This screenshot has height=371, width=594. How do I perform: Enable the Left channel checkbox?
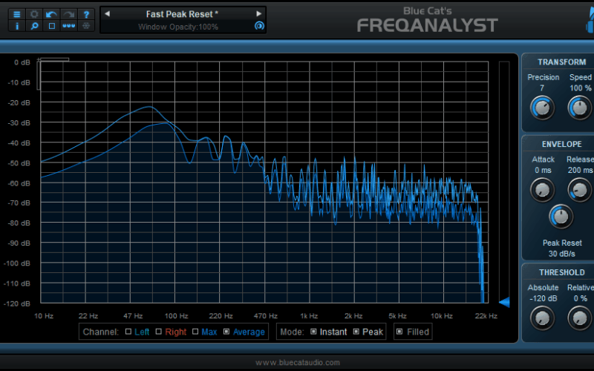(x=128, y=332)
